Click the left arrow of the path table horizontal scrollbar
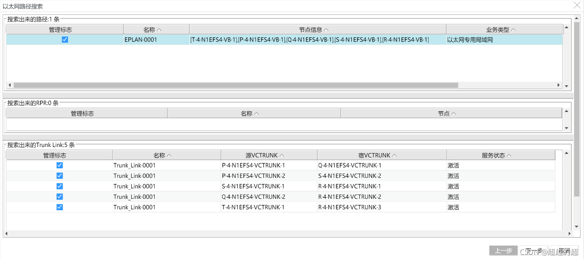This screenshot has height=259, width=584. tap(10, 85)
